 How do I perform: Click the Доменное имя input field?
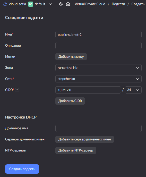[98, 128]
